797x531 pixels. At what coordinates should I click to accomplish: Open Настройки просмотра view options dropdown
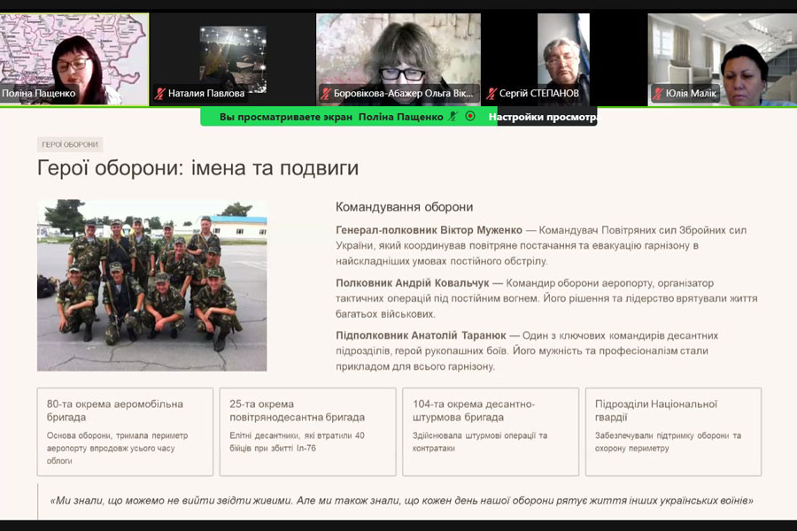pyautogui.click(x=545, y=116)
